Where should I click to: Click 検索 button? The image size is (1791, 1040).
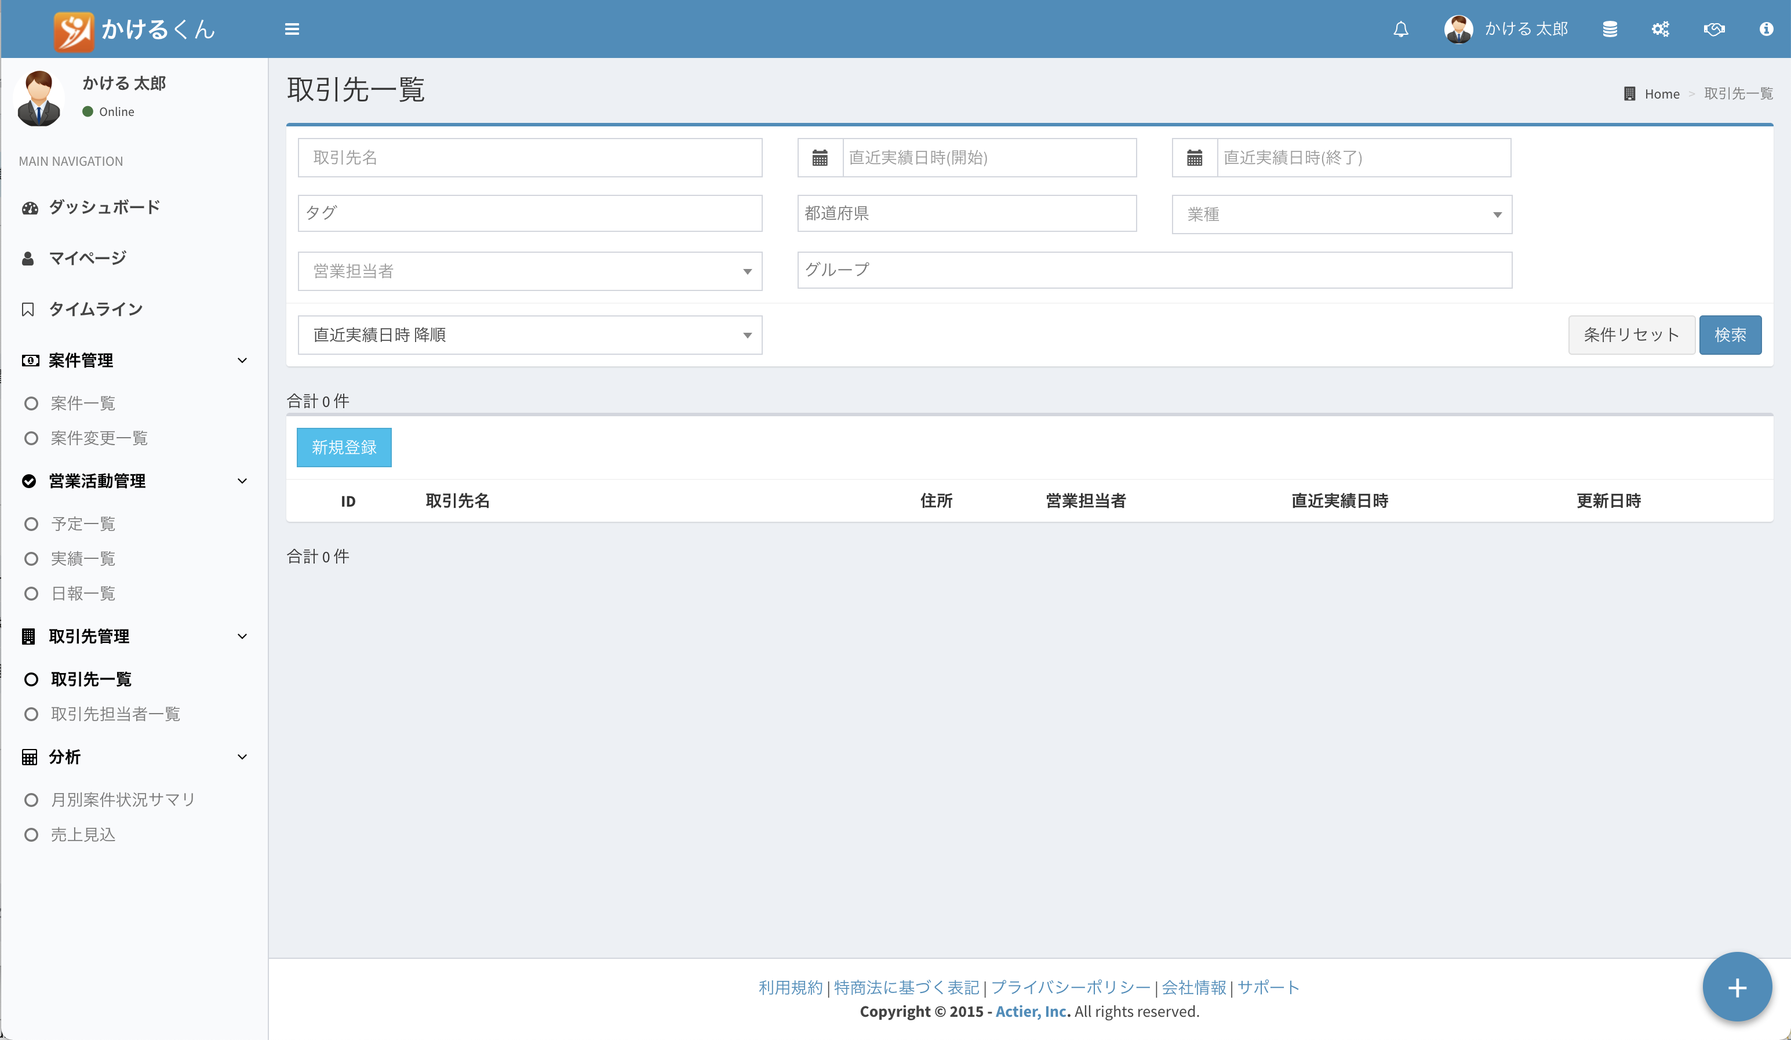(x=1730, y=335)
